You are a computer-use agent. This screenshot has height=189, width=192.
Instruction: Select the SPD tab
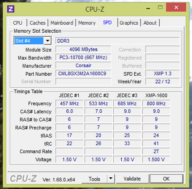pyautogui.click(x=107, y=22)
